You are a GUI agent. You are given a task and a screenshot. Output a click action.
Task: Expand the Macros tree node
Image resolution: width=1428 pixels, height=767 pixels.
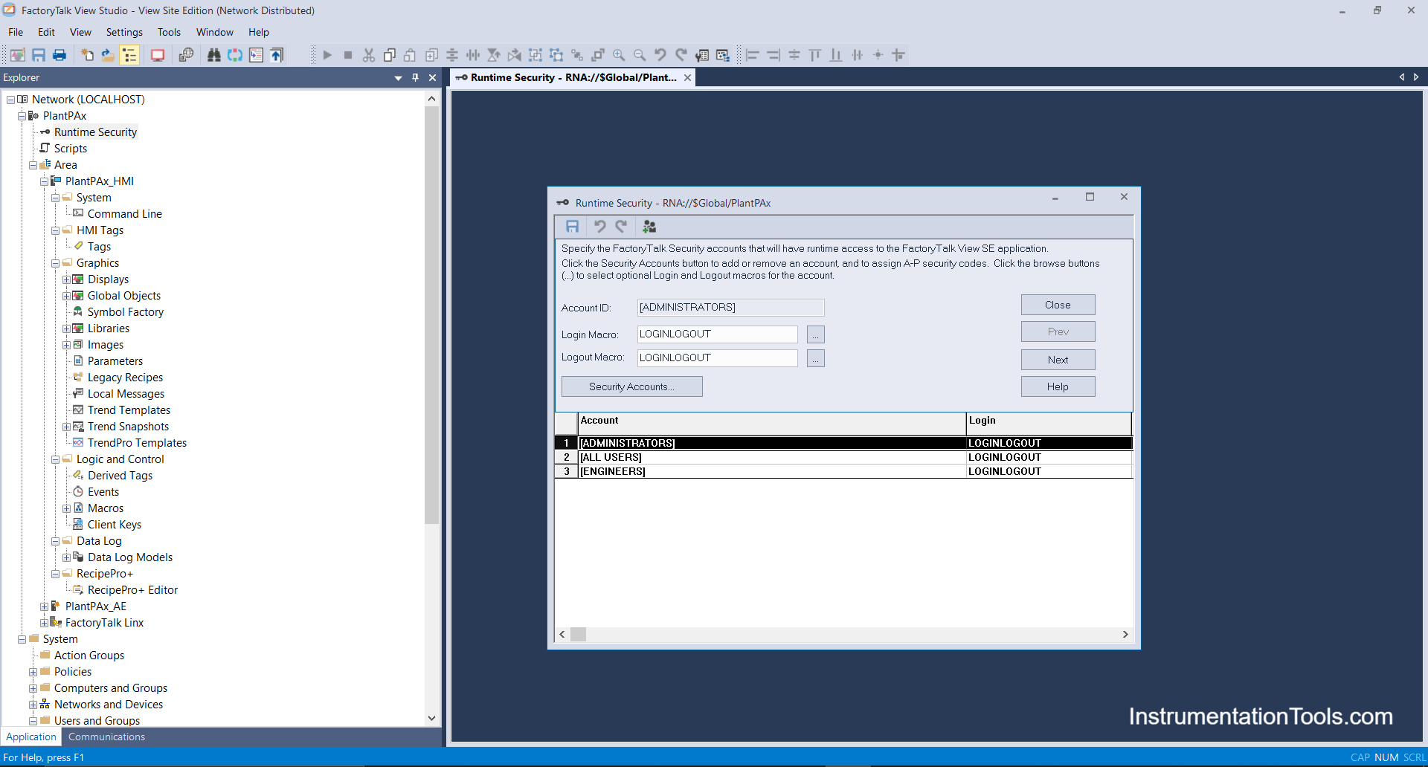tap(66, 508)
